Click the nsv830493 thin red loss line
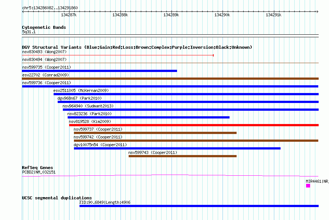The image size is (329, 220). pos(118,55)
